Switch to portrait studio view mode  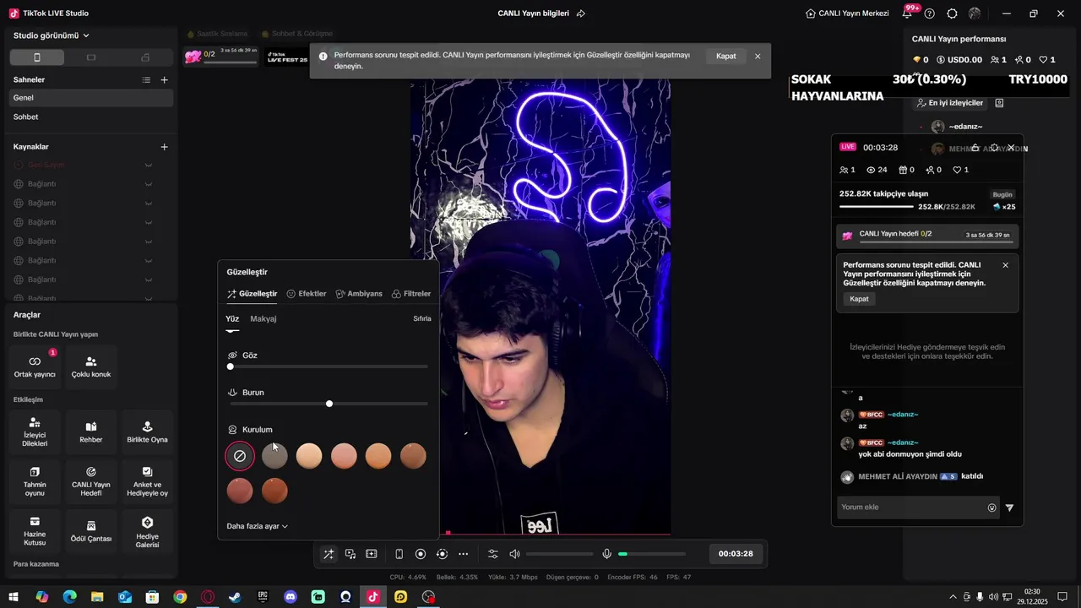point(36,57)
